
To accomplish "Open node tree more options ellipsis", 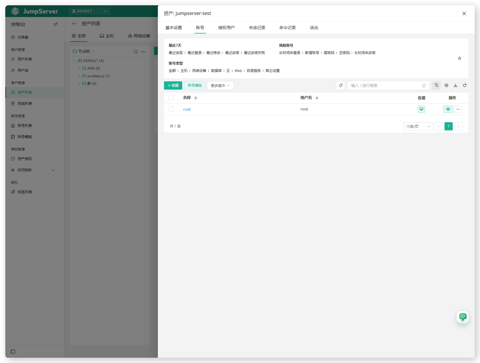I will tap(143, 52).
